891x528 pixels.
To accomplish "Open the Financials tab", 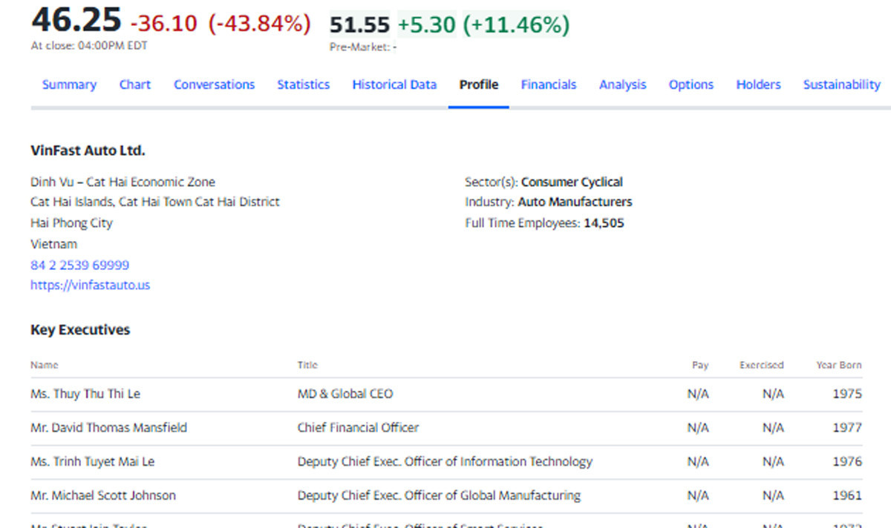I will (548, 85).
